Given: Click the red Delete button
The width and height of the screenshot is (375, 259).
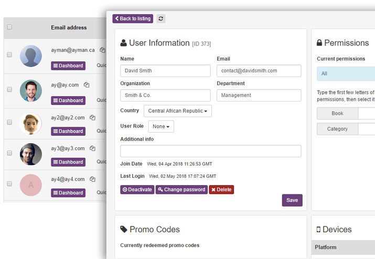Looking at the screenshot, I should (x=221, y=190).
